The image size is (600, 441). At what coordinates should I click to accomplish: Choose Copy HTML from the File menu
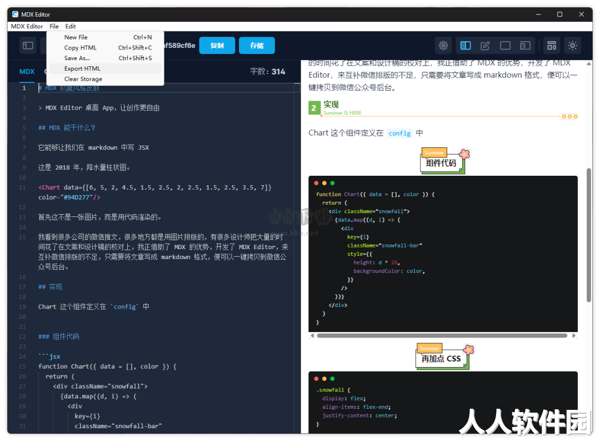click(105, 47)
